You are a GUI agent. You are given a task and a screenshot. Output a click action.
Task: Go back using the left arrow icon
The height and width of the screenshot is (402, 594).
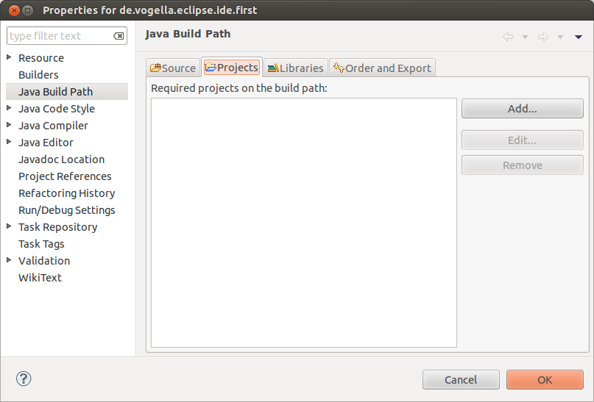[x=508, y=37]
